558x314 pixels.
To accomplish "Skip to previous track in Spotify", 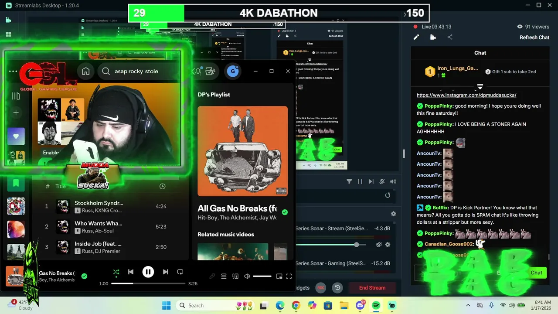I will [x=131, y=272].
